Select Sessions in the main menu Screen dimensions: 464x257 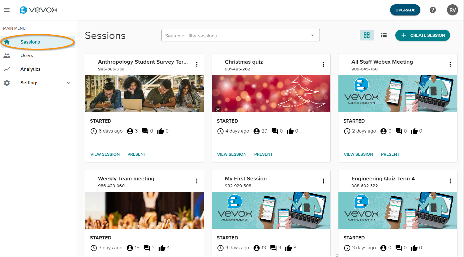[x=38, y=42]
